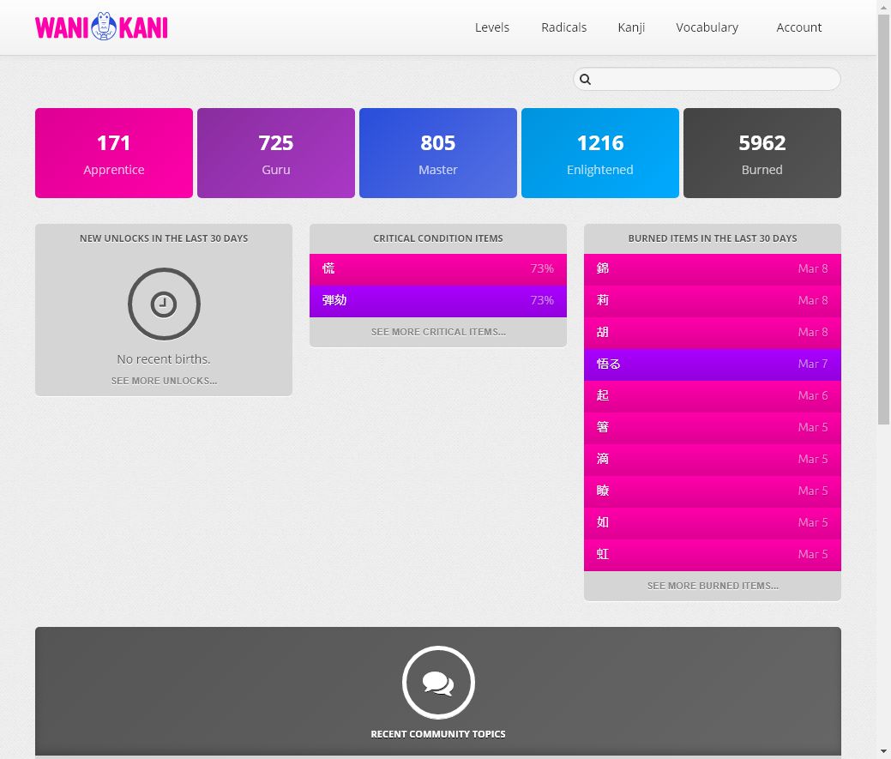Click the clock icon under New Unlocks
891x759 pixels.
(164, 304)
